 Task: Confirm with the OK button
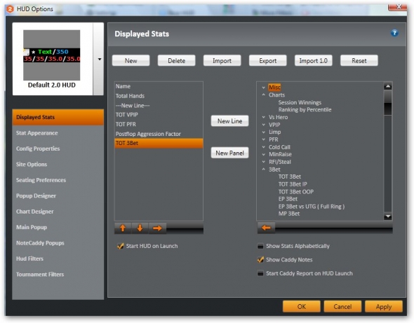(x=302, y=306)
